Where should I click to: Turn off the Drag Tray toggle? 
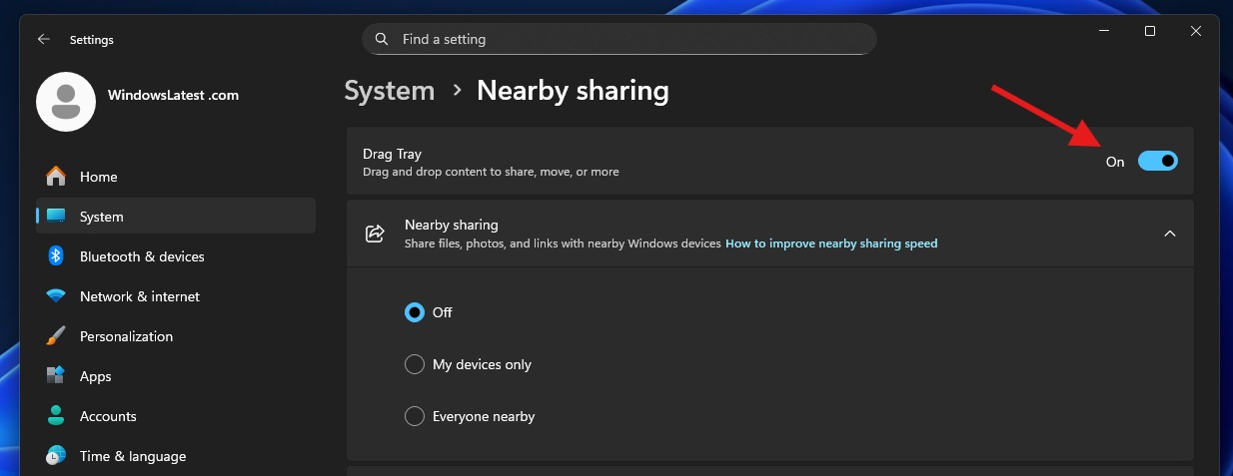(1157, 161)
